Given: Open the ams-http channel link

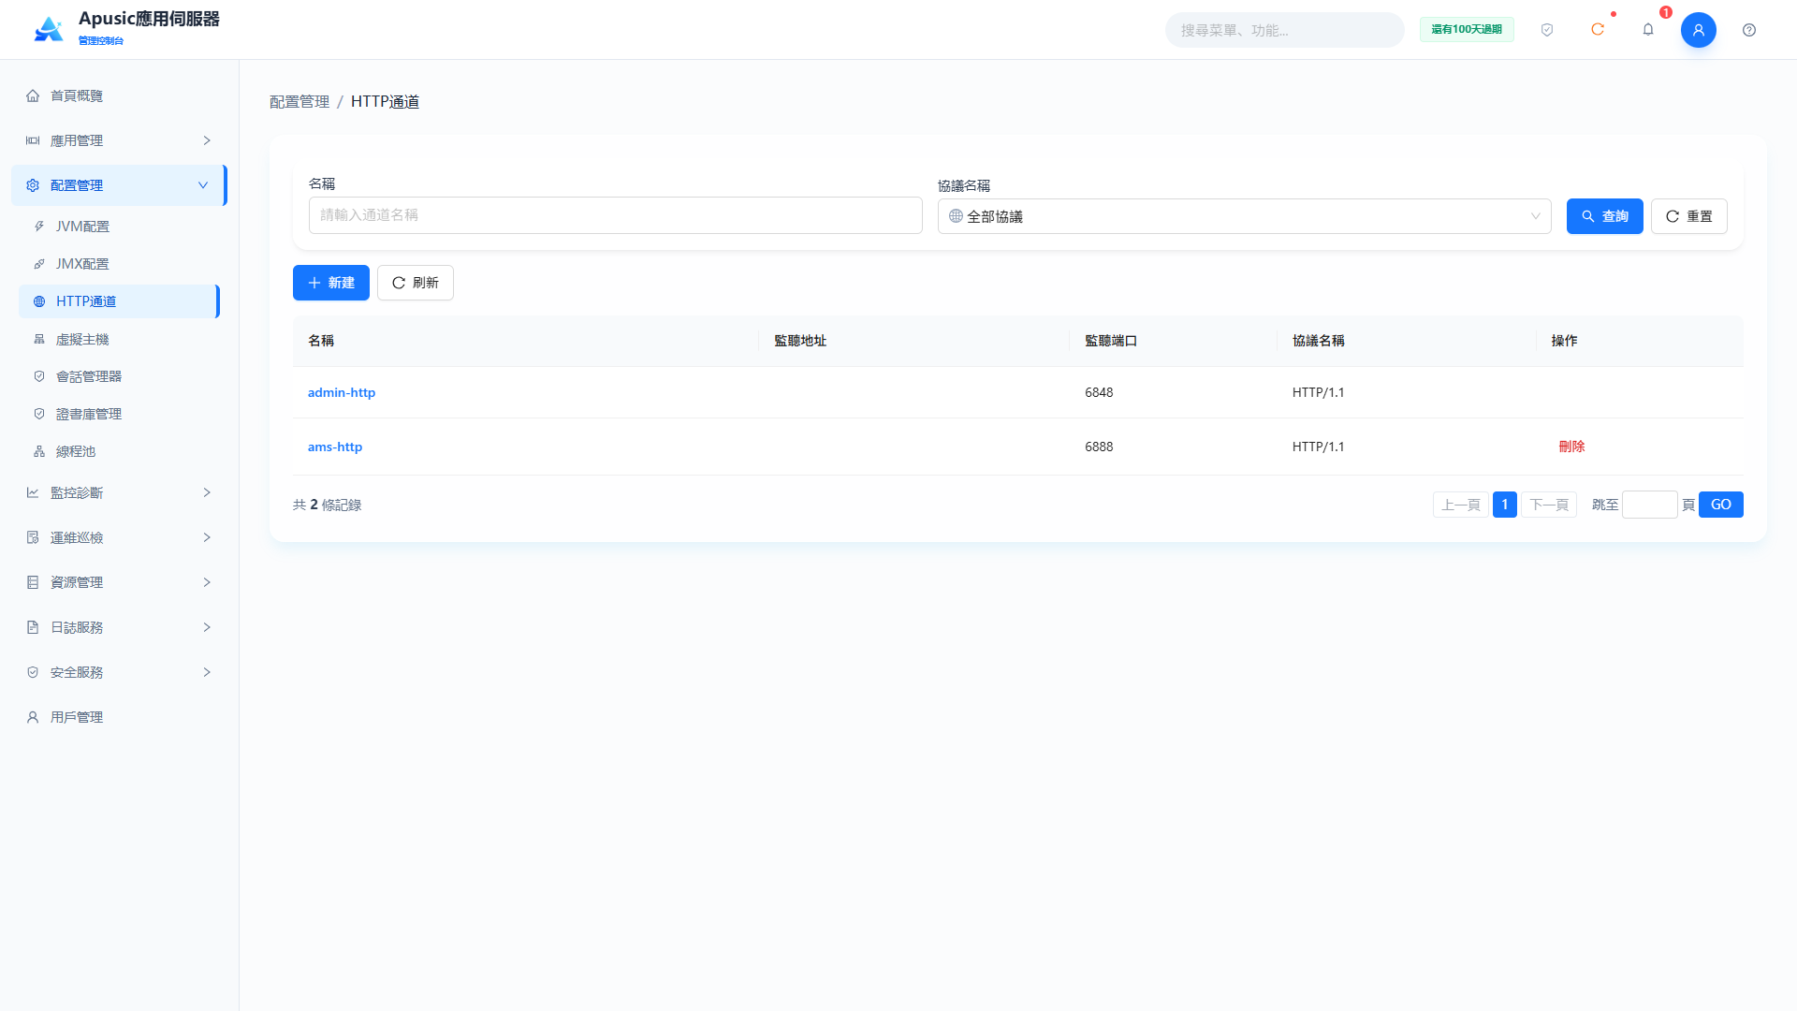Looking at the screenshot, I should click(x=335, y=447).
